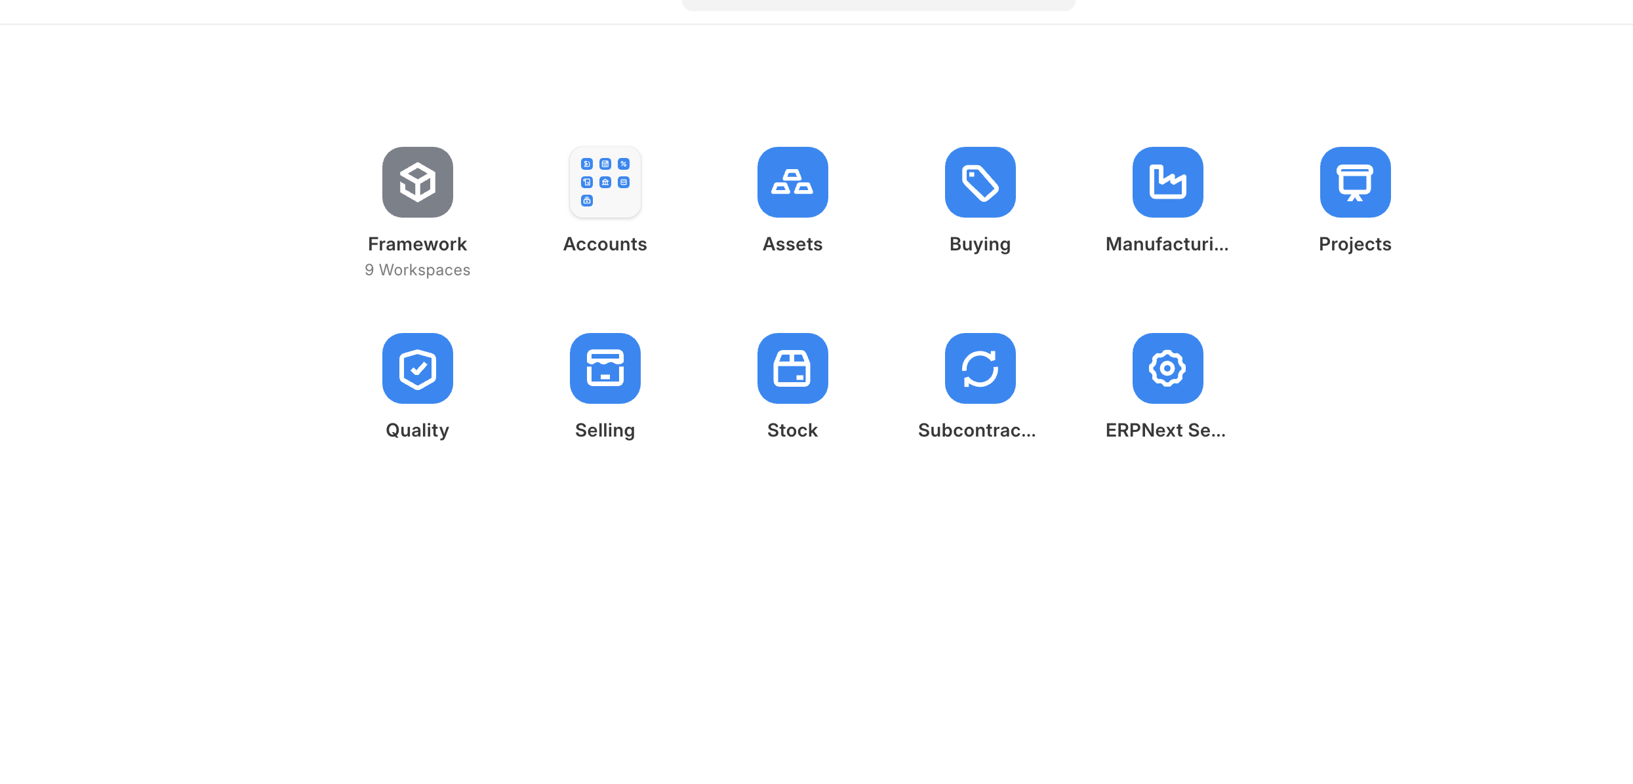The height and width of the screenshot is (784, 1633).
Task: Open the Manufacturing factory icon
Action: pos(1167,182)
